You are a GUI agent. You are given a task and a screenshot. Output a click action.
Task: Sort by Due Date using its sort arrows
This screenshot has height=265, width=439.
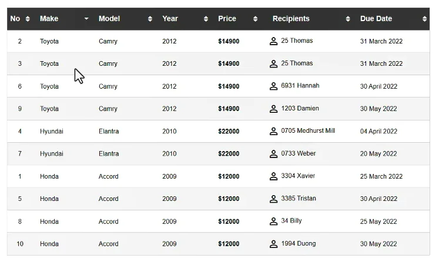424,19
